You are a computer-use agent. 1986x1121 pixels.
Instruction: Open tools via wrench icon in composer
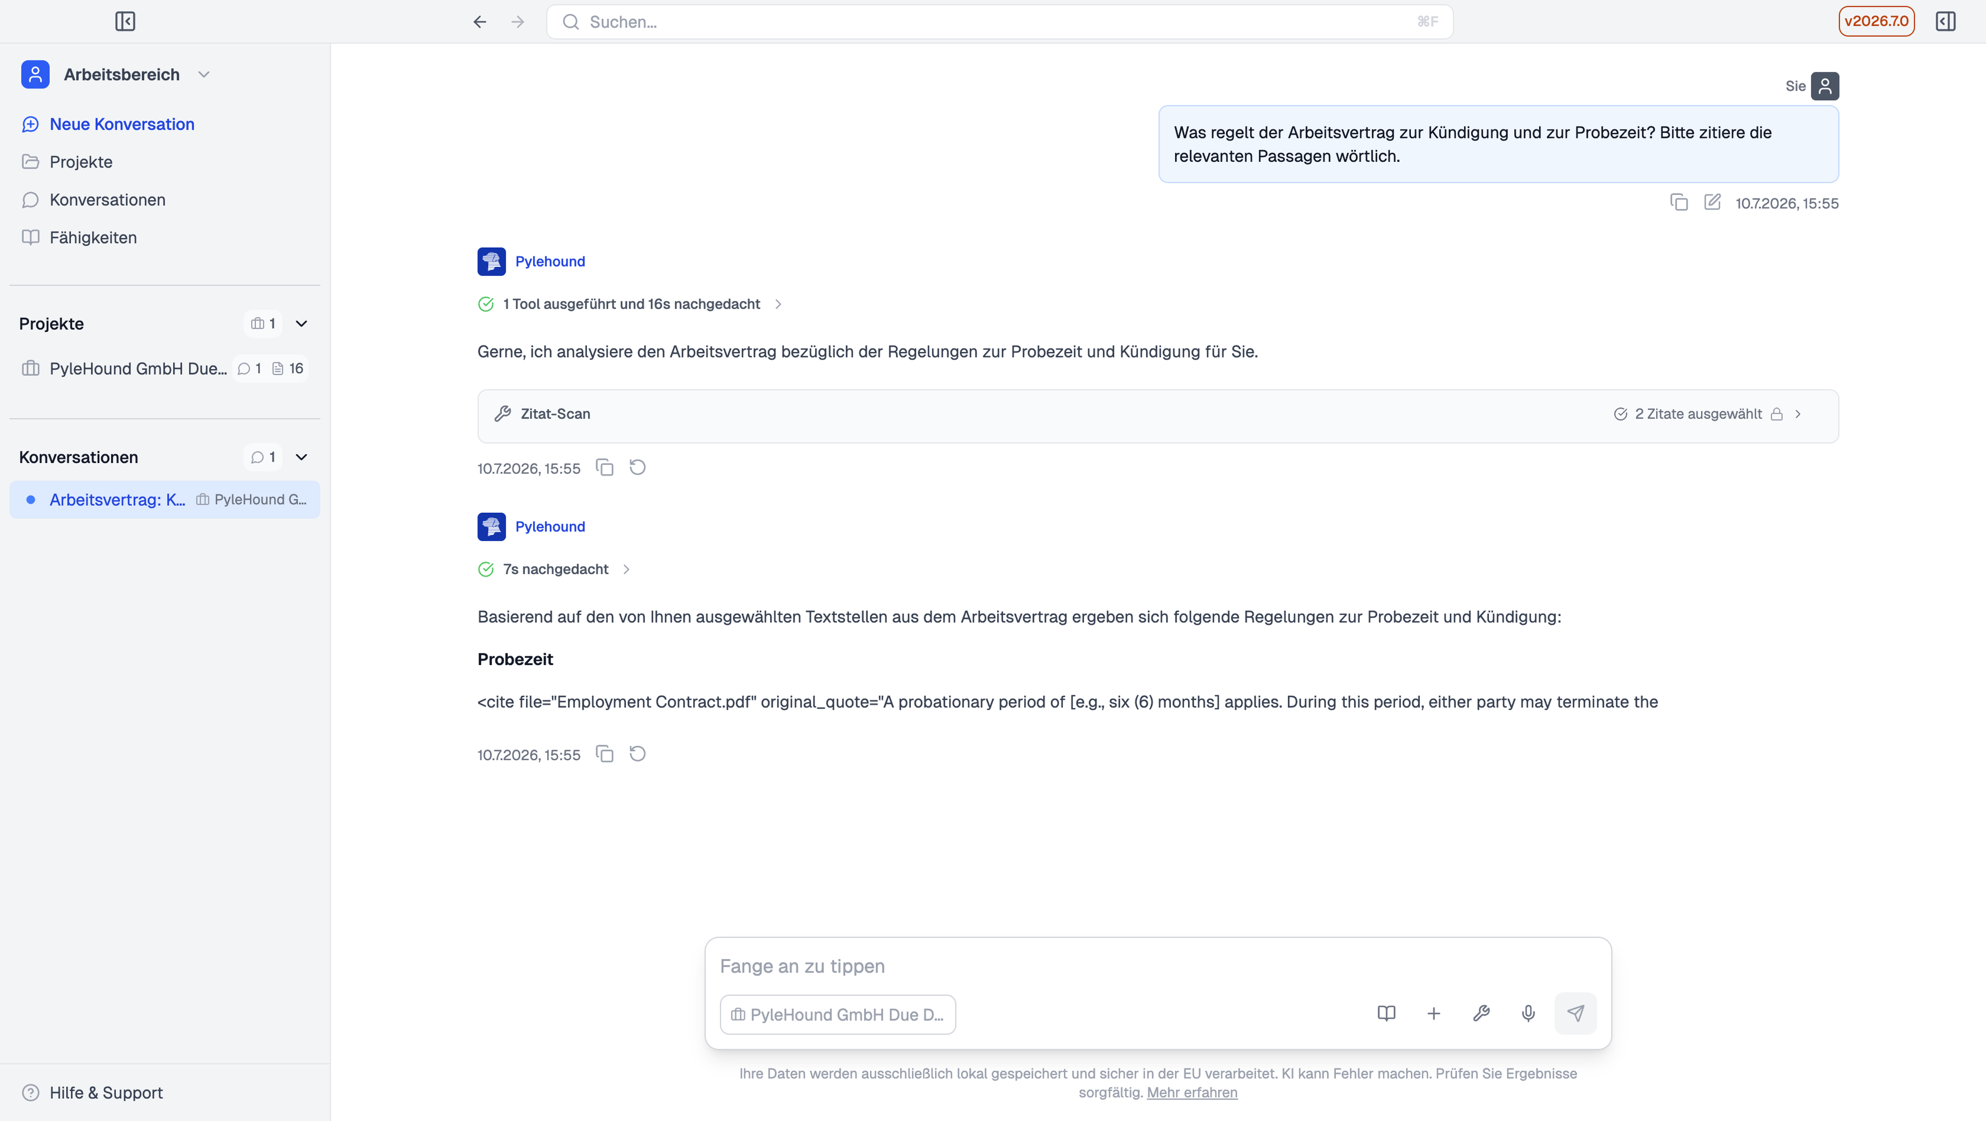pos(1481,1013)
